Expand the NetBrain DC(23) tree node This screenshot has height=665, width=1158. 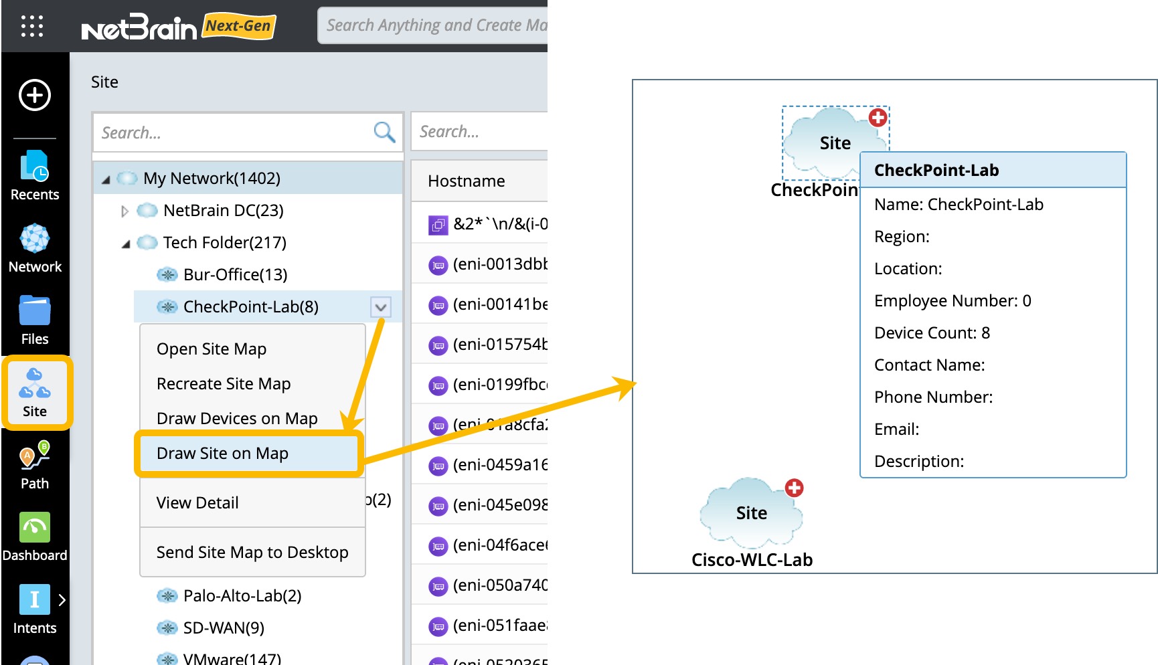125,211
